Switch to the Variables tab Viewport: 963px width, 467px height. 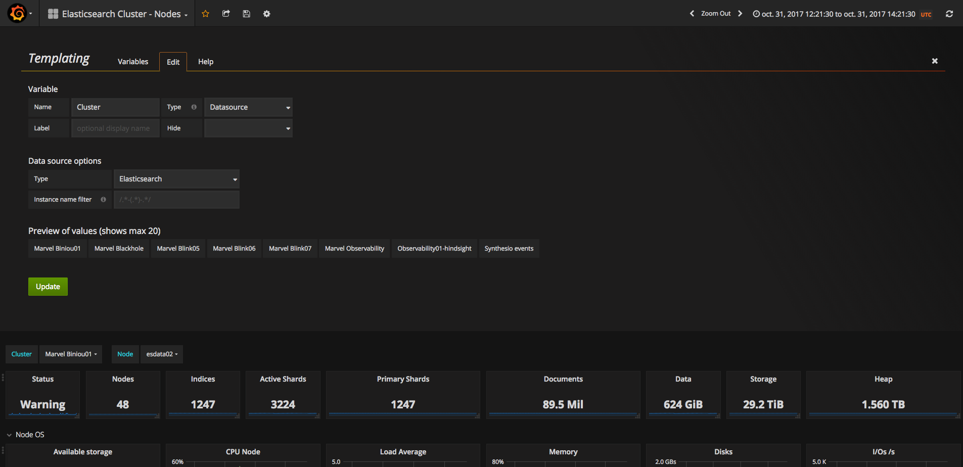133,62
